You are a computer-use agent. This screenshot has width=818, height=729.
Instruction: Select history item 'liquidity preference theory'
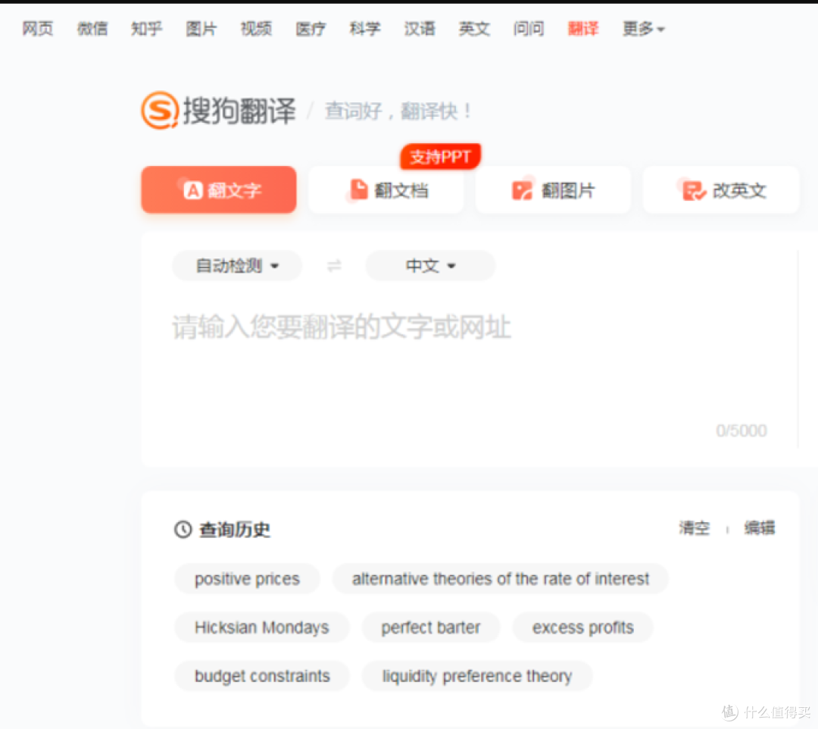click(x=477, y=676)
